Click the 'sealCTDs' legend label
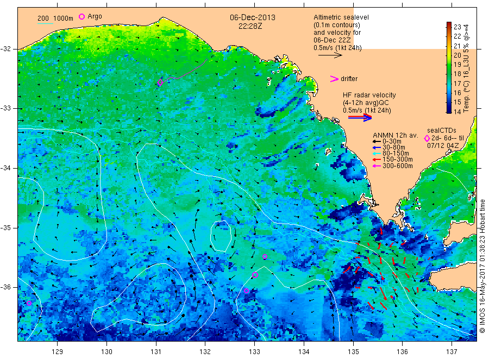The image size is (489, 359). point(442,131)
